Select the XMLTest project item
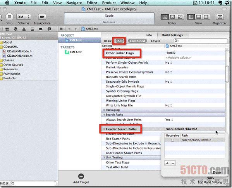232x188 pixels. coord(79,40)
